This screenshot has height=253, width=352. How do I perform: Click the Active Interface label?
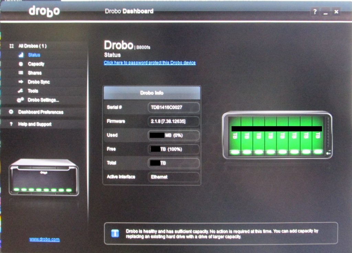point(121,177)
